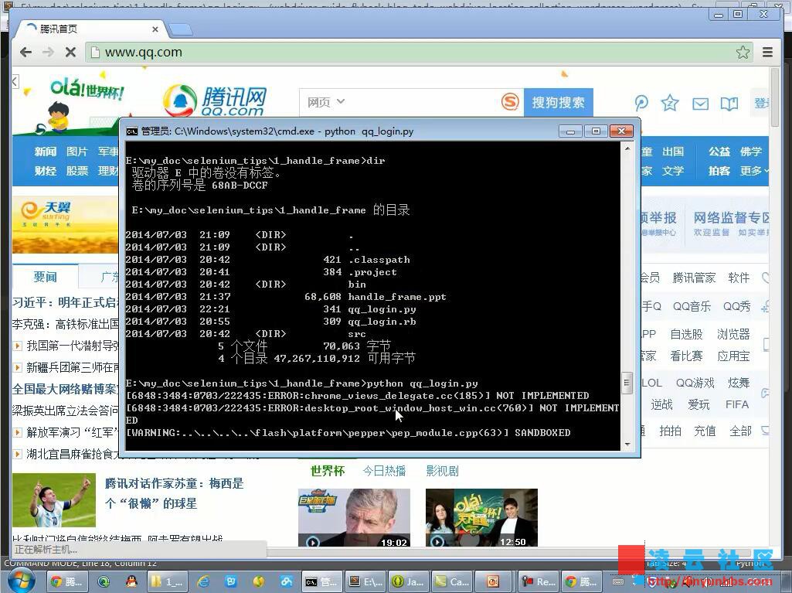
Task: Open the 充值 link
Action: tap(705, 431)
